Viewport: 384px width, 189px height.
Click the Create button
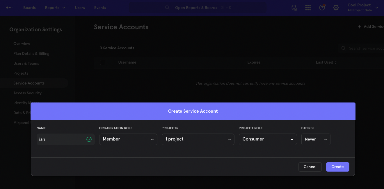[337, 167]
